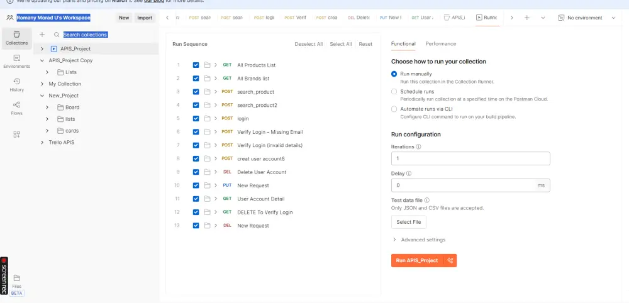629x303 pixels.
Task: Click the search magnifier icon in sidebar
Action: [x=57, y=35]
